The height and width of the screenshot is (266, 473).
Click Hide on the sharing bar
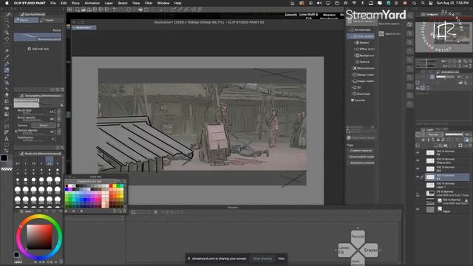pyautogui.click(x=281, y=259)
